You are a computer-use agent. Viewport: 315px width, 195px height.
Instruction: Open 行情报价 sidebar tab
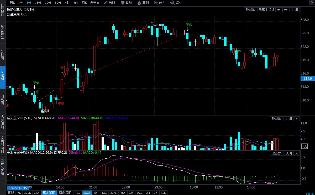pyautogui.click(x=2, y=10)
